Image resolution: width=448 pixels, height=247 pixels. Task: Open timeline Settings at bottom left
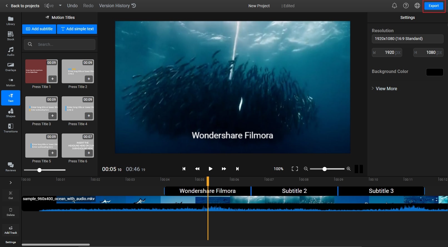[11, 242]
